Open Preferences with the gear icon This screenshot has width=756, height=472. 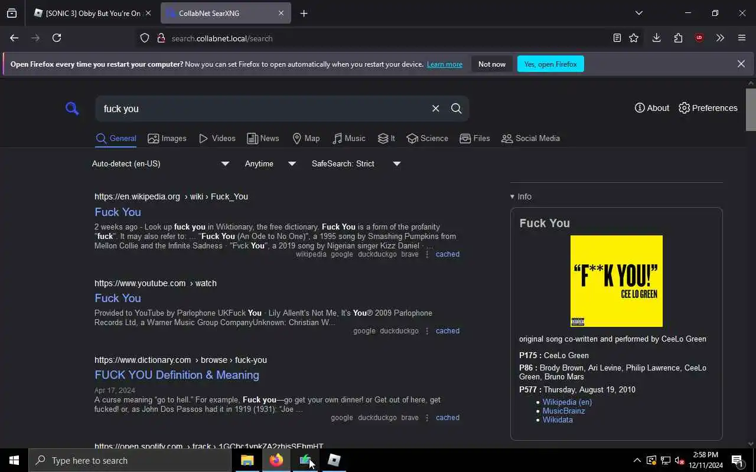(708, 108)
